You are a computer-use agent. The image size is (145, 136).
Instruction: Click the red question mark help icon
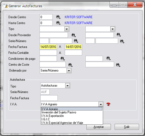tap(108, 104)
